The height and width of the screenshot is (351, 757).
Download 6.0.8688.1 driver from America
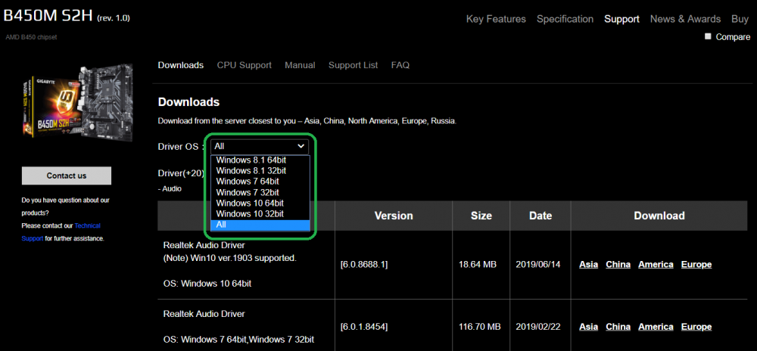click(656, 265)
